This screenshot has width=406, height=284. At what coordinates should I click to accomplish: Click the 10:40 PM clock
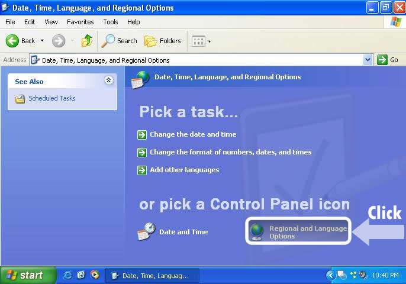(385, 275)
